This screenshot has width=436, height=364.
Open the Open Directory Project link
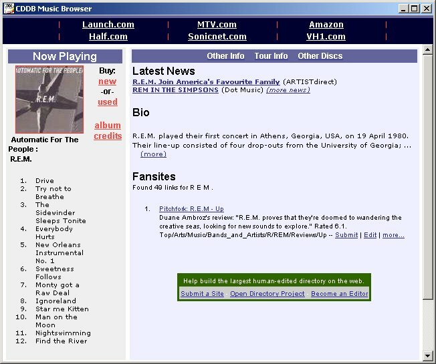tap(267, 294)
